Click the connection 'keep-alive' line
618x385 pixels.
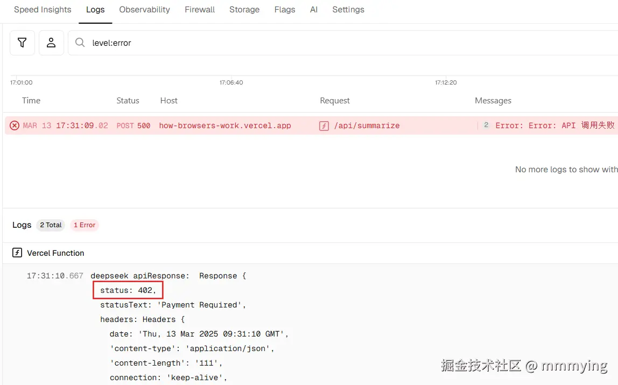coord(168,378)
